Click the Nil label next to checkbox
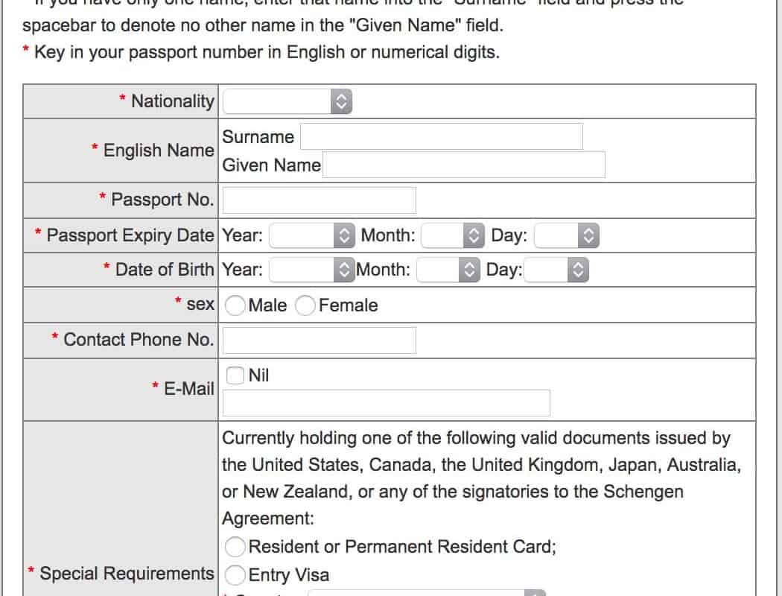 (x=258, y=375)
